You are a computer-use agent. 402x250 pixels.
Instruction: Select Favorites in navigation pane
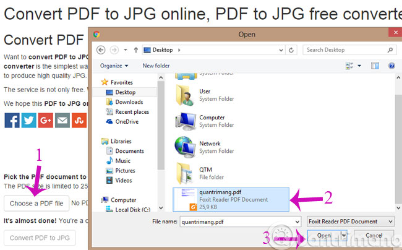pyautogui.click(x=121, y=82)
